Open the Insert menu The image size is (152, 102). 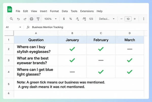43,11
